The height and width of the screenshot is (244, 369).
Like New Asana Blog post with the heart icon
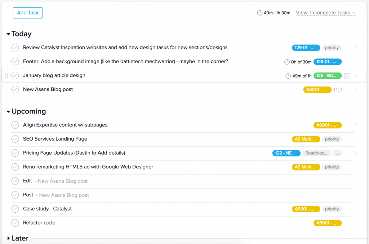pos(338,90)
